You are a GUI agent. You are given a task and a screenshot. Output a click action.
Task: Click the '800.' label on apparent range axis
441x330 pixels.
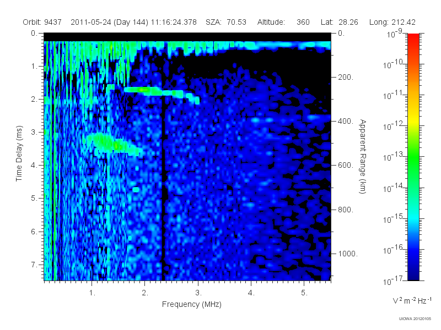pyautogui.click(x=346, y=210)
